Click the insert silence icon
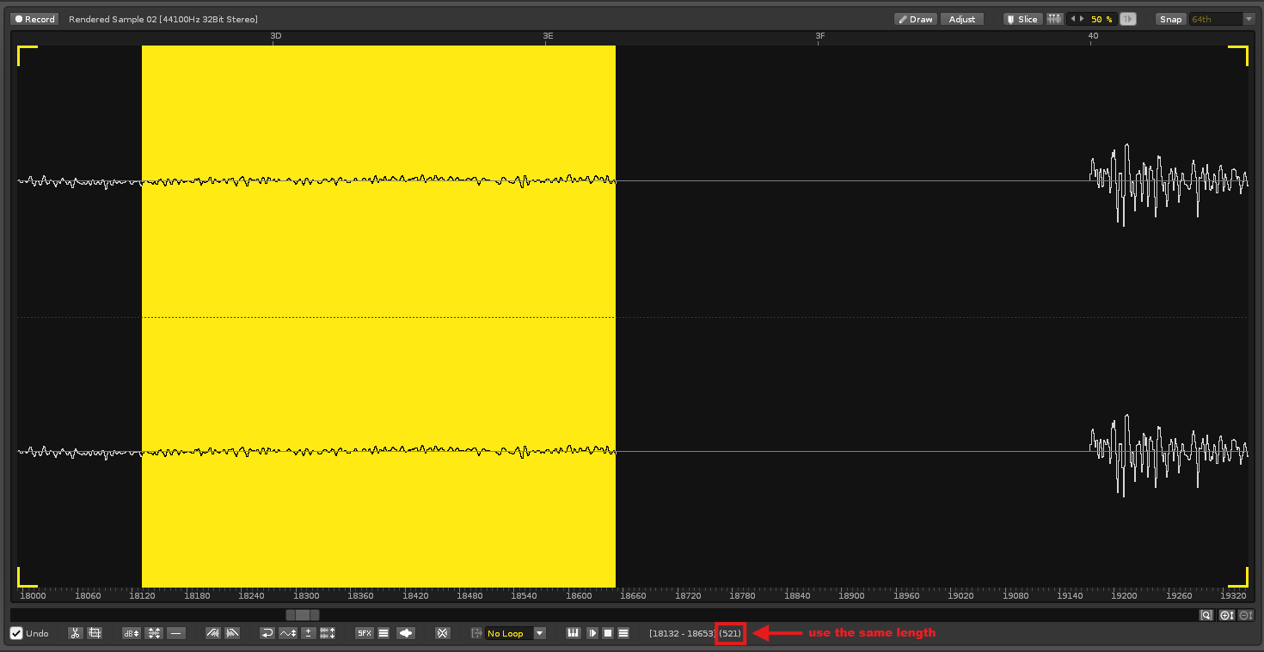The image size is (1264, 652). point(176,633)
